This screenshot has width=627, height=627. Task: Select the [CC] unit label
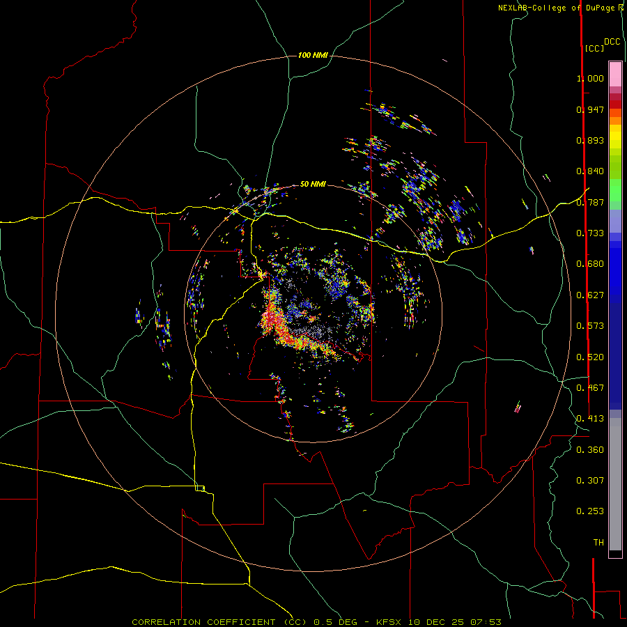[594, 48]
